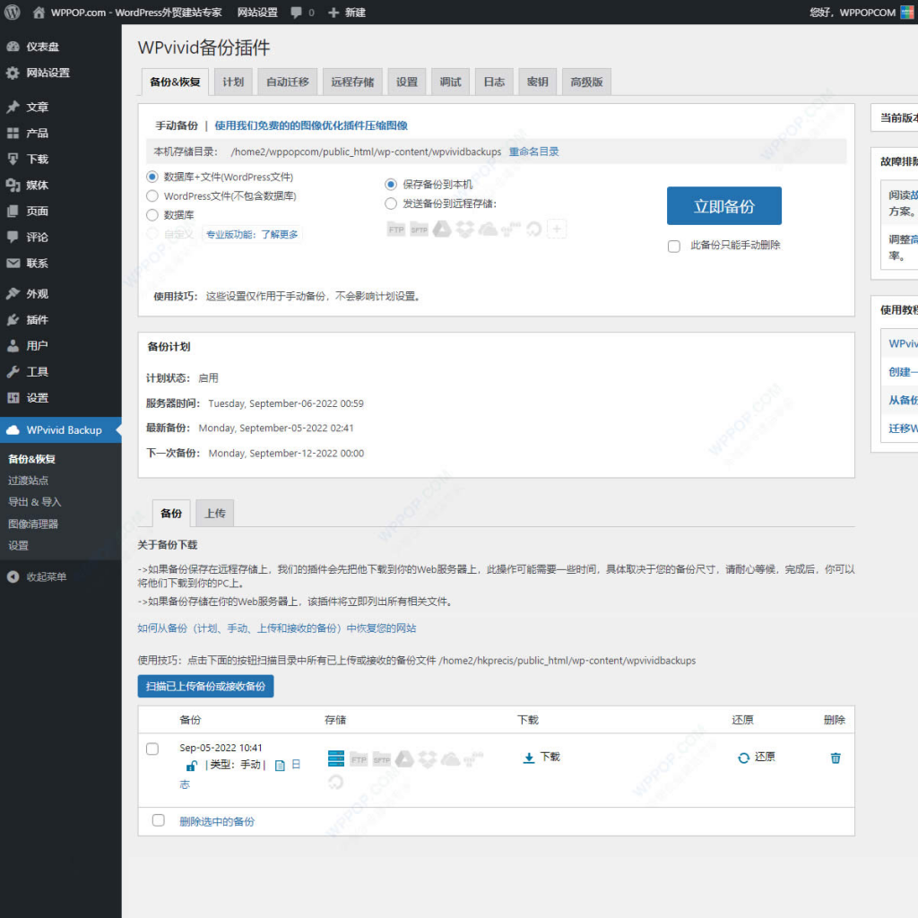Click the plus icon to add remote storage

(x=557, y=229)
